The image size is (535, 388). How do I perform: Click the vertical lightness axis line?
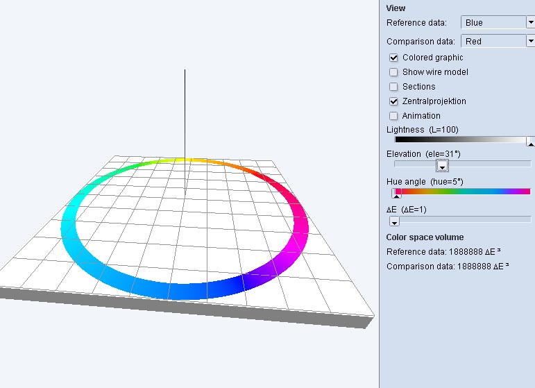(x=185, y=133)
